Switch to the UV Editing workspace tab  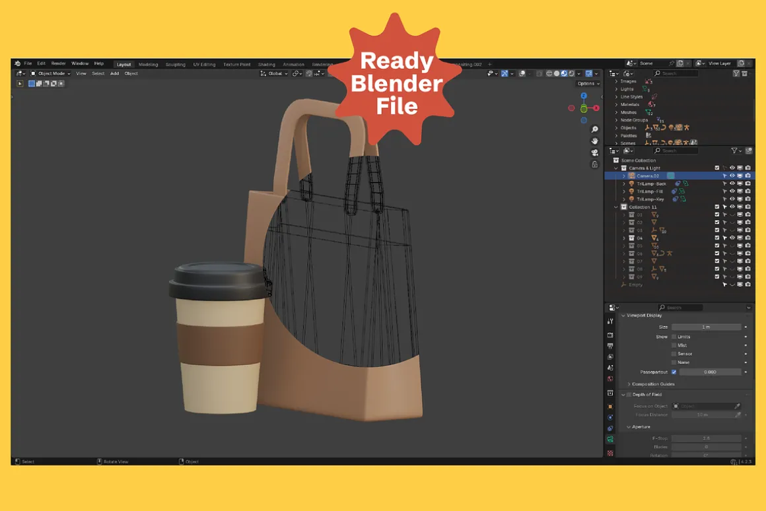click(204, 65)
